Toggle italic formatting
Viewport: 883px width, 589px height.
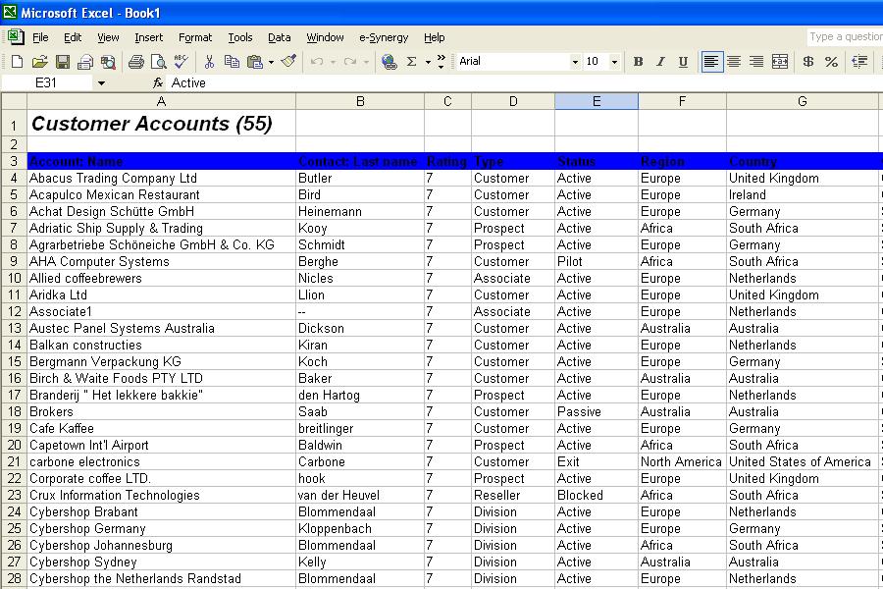coord(659,61)
